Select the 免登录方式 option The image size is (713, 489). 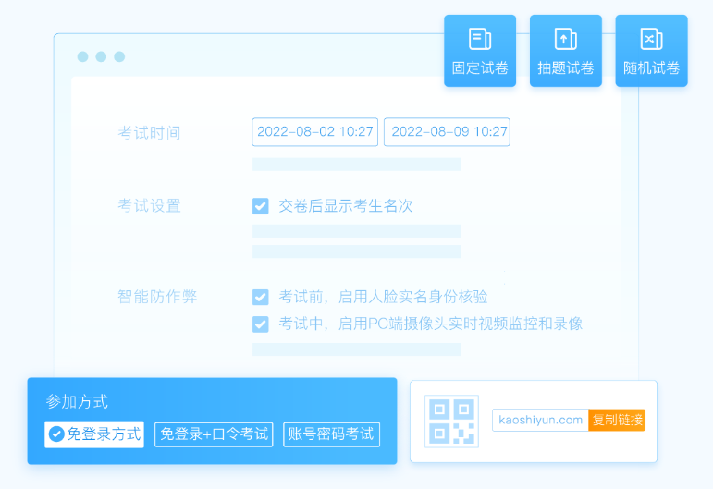pos(94,434)
